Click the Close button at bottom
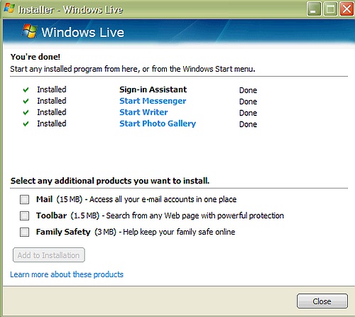 point(322,301)
